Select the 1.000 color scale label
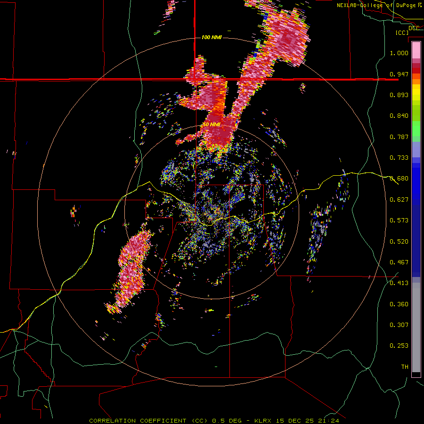Viewport: 424px width, 424px height. (399, 53)
